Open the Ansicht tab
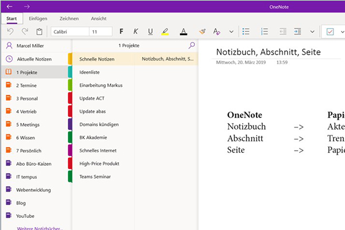Screen dimensions: 345x230 [x=99, y=18]
